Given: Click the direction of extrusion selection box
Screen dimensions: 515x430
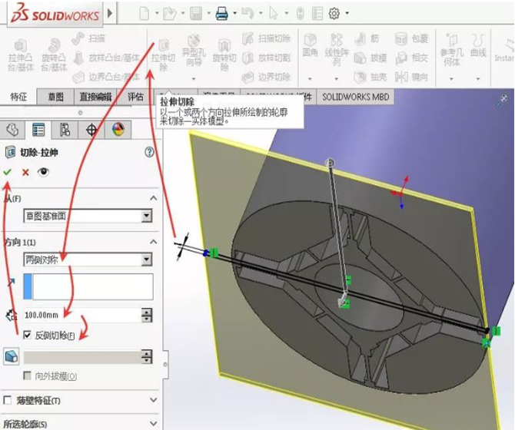Looking at the screenshot, I should click(x=88, y=286).
